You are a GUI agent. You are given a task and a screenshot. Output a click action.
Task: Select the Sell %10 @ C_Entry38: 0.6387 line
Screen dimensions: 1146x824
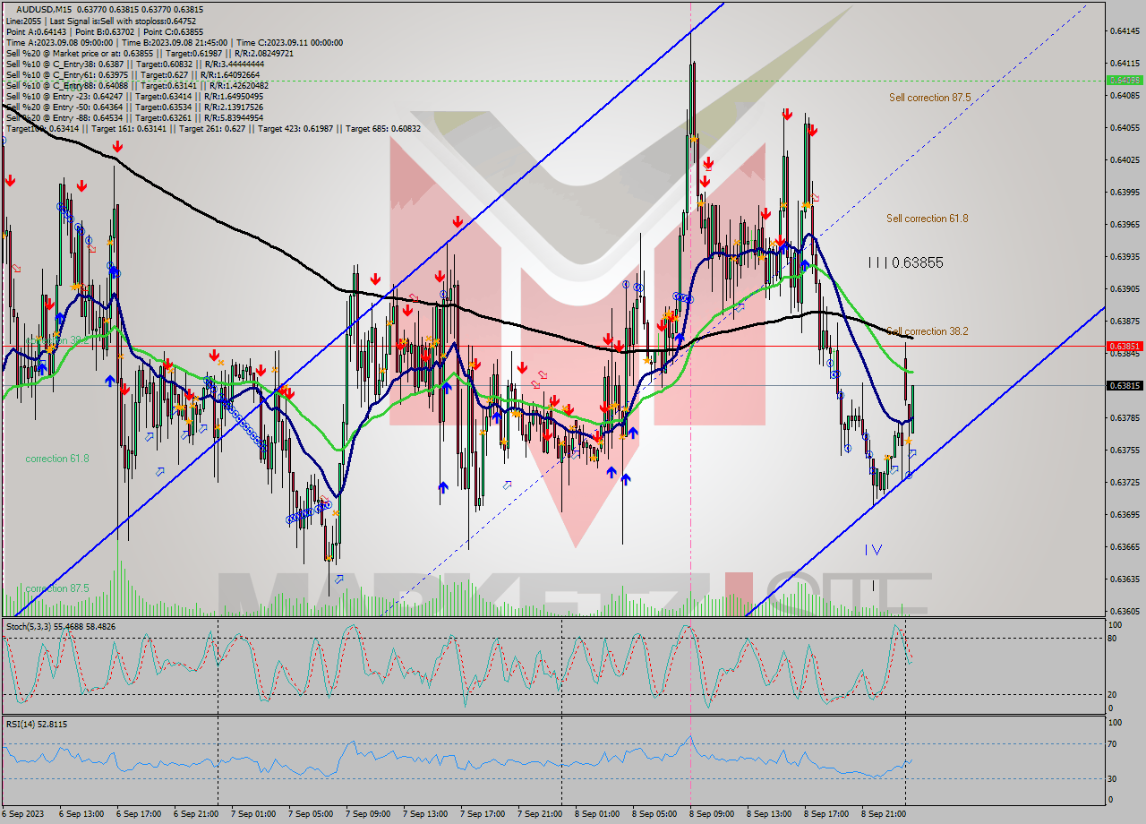(134, 64)
